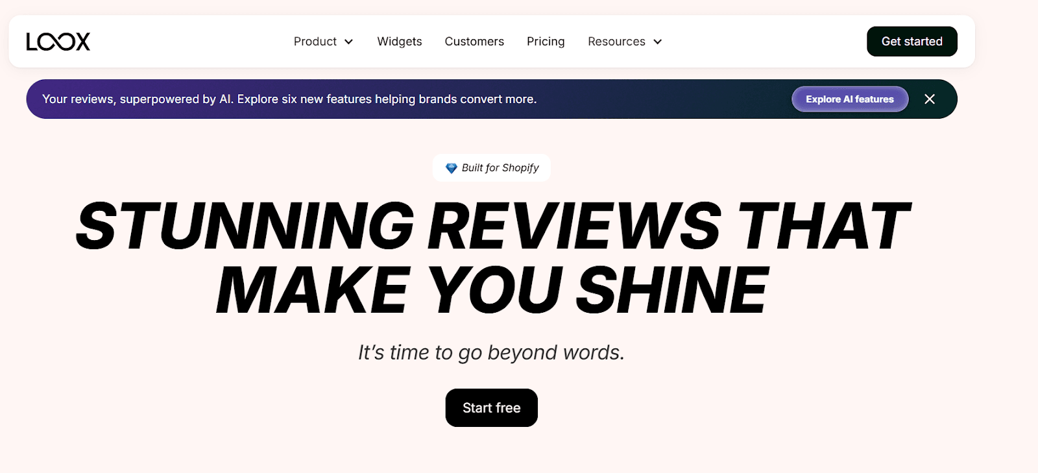Click the MAKE YOU headline words
Viewport: 1038px width, 473px height.
tap(389, 290)
